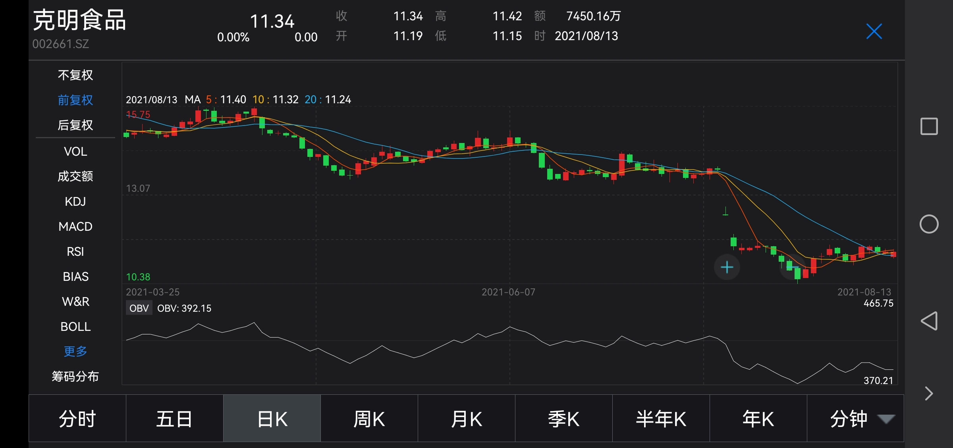Tap the Android square recent-apps button
The image size is (953, 448).
coord(929,126)
